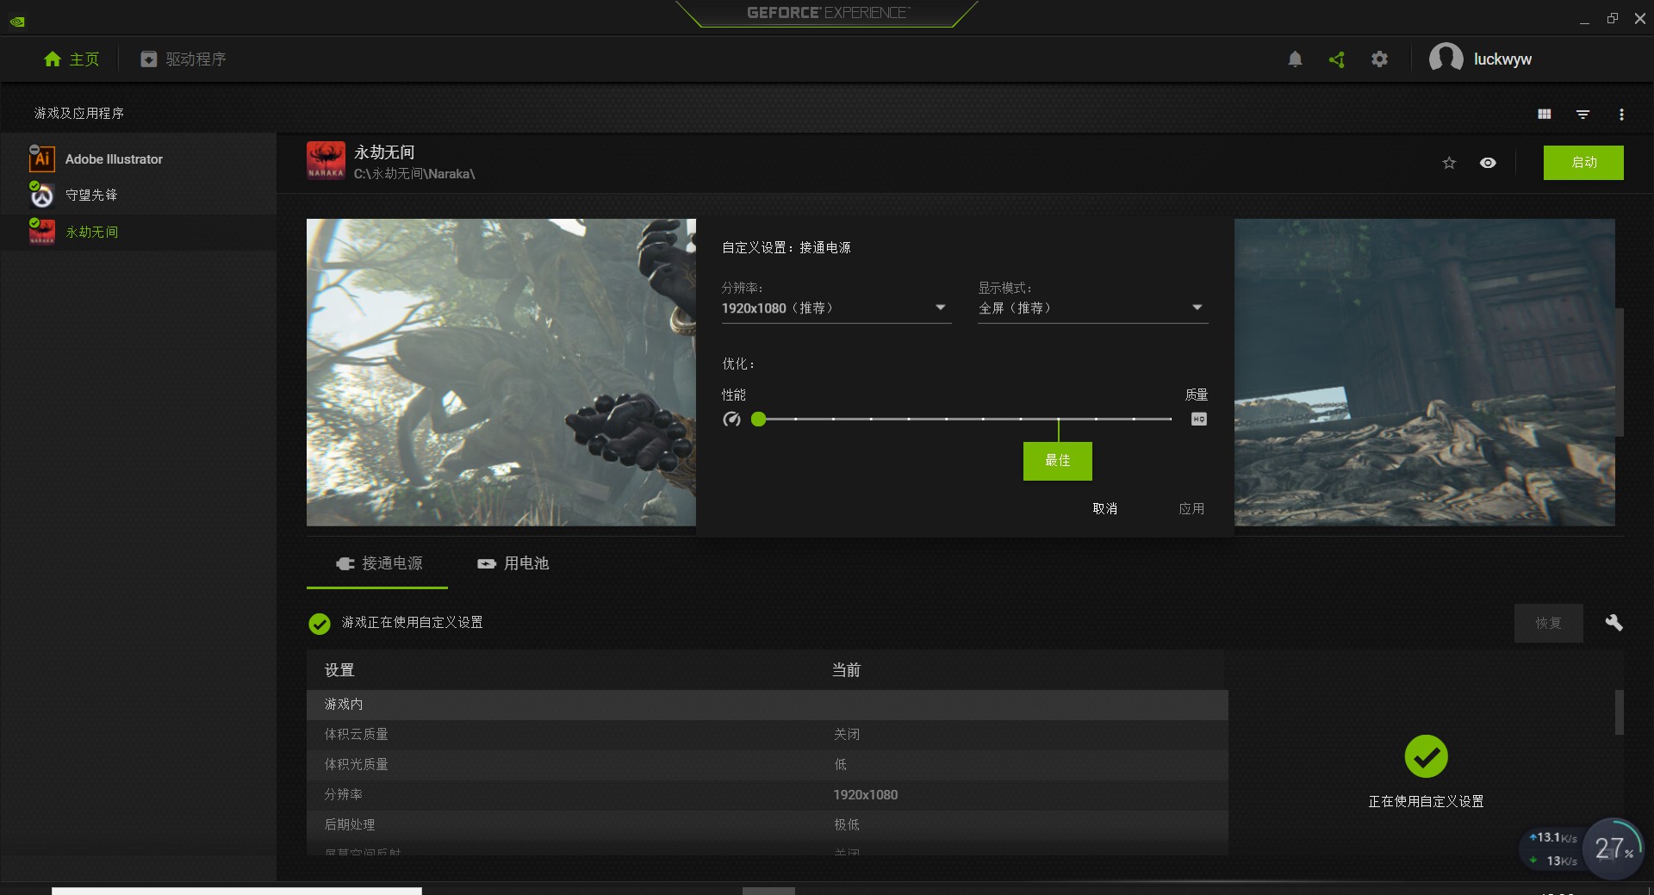
Task: Switch to grid view of games
Action: tap(1545, 114)
